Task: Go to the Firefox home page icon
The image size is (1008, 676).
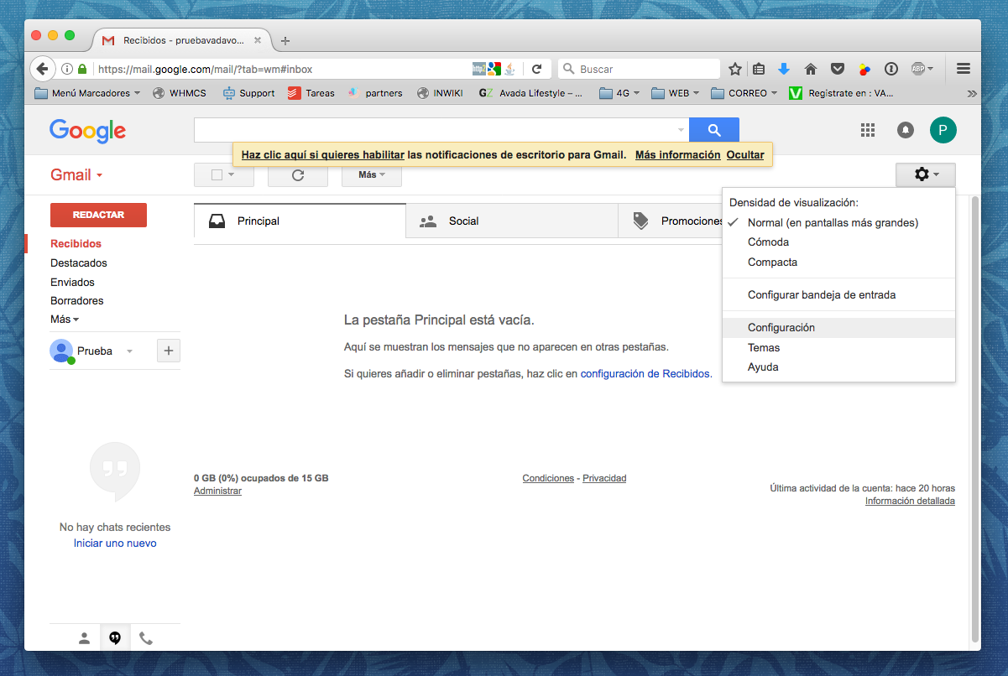Action: coord(811,69)
